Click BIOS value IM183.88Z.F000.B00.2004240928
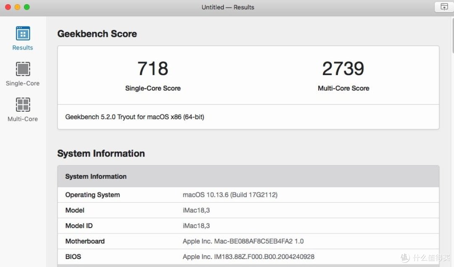454x267 pixels. click(248, 257)
